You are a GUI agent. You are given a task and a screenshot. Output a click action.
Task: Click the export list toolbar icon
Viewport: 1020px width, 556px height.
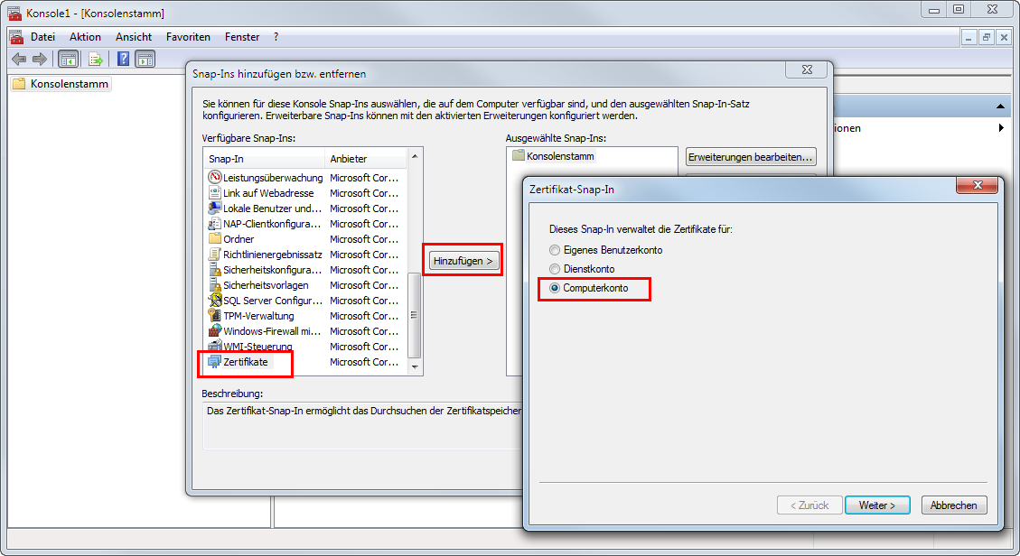click(x=95, y=60)
